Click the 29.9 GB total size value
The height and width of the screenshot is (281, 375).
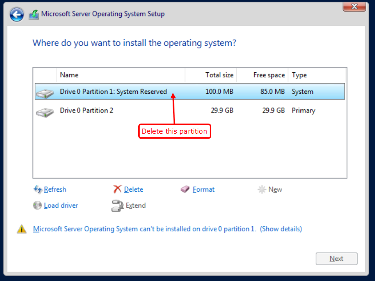(222, 110)
